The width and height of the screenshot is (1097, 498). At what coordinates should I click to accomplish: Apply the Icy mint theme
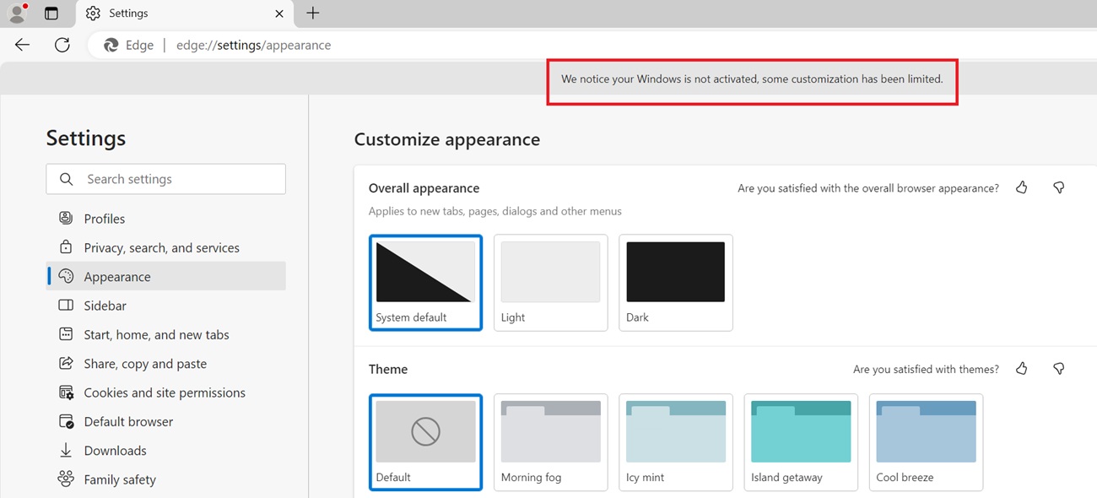tap(675, 441)
